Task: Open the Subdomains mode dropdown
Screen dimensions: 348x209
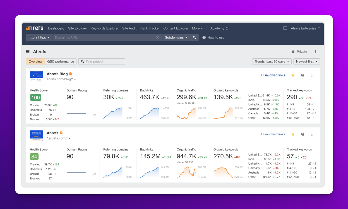Action: (176, 37)
